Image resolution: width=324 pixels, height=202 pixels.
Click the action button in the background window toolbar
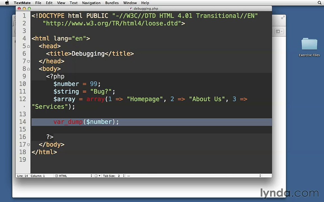coord(279,31)
